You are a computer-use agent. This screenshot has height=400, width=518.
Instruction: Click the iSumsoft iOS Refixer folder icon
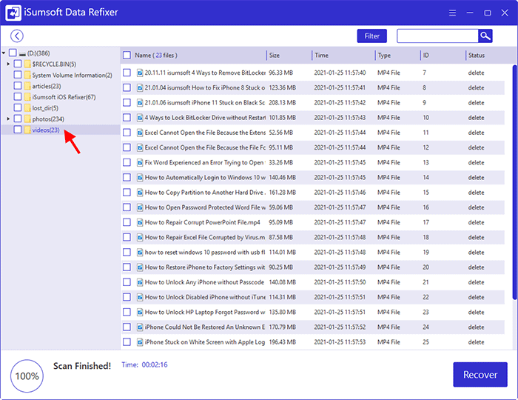click(x=27, y=97)
